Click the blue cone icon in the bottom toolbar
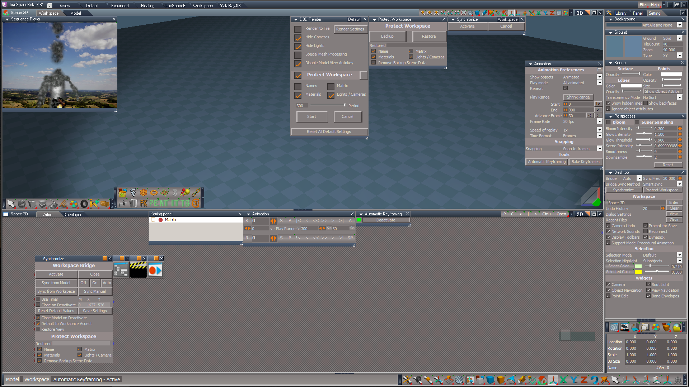 511,380
